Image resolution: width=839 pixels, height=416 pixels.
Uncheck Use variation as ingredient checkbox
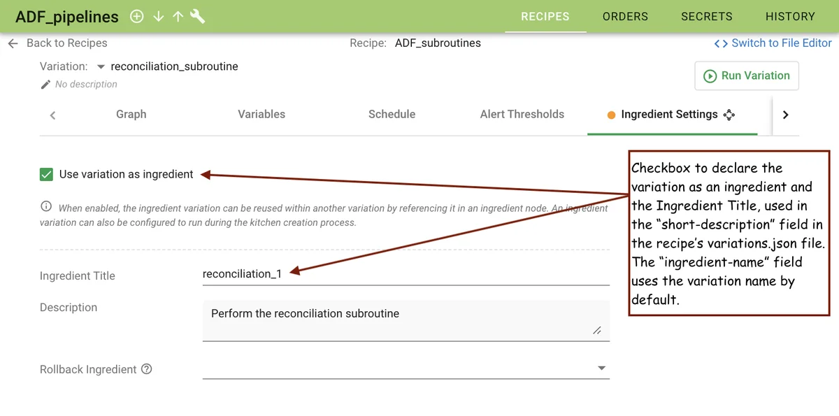coord(46,174)
